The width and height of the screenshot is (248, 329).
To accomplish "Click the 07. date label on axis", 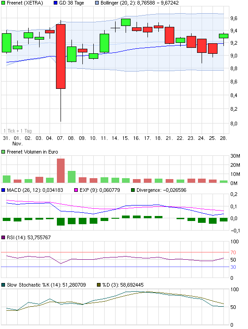I will (61, 138).
